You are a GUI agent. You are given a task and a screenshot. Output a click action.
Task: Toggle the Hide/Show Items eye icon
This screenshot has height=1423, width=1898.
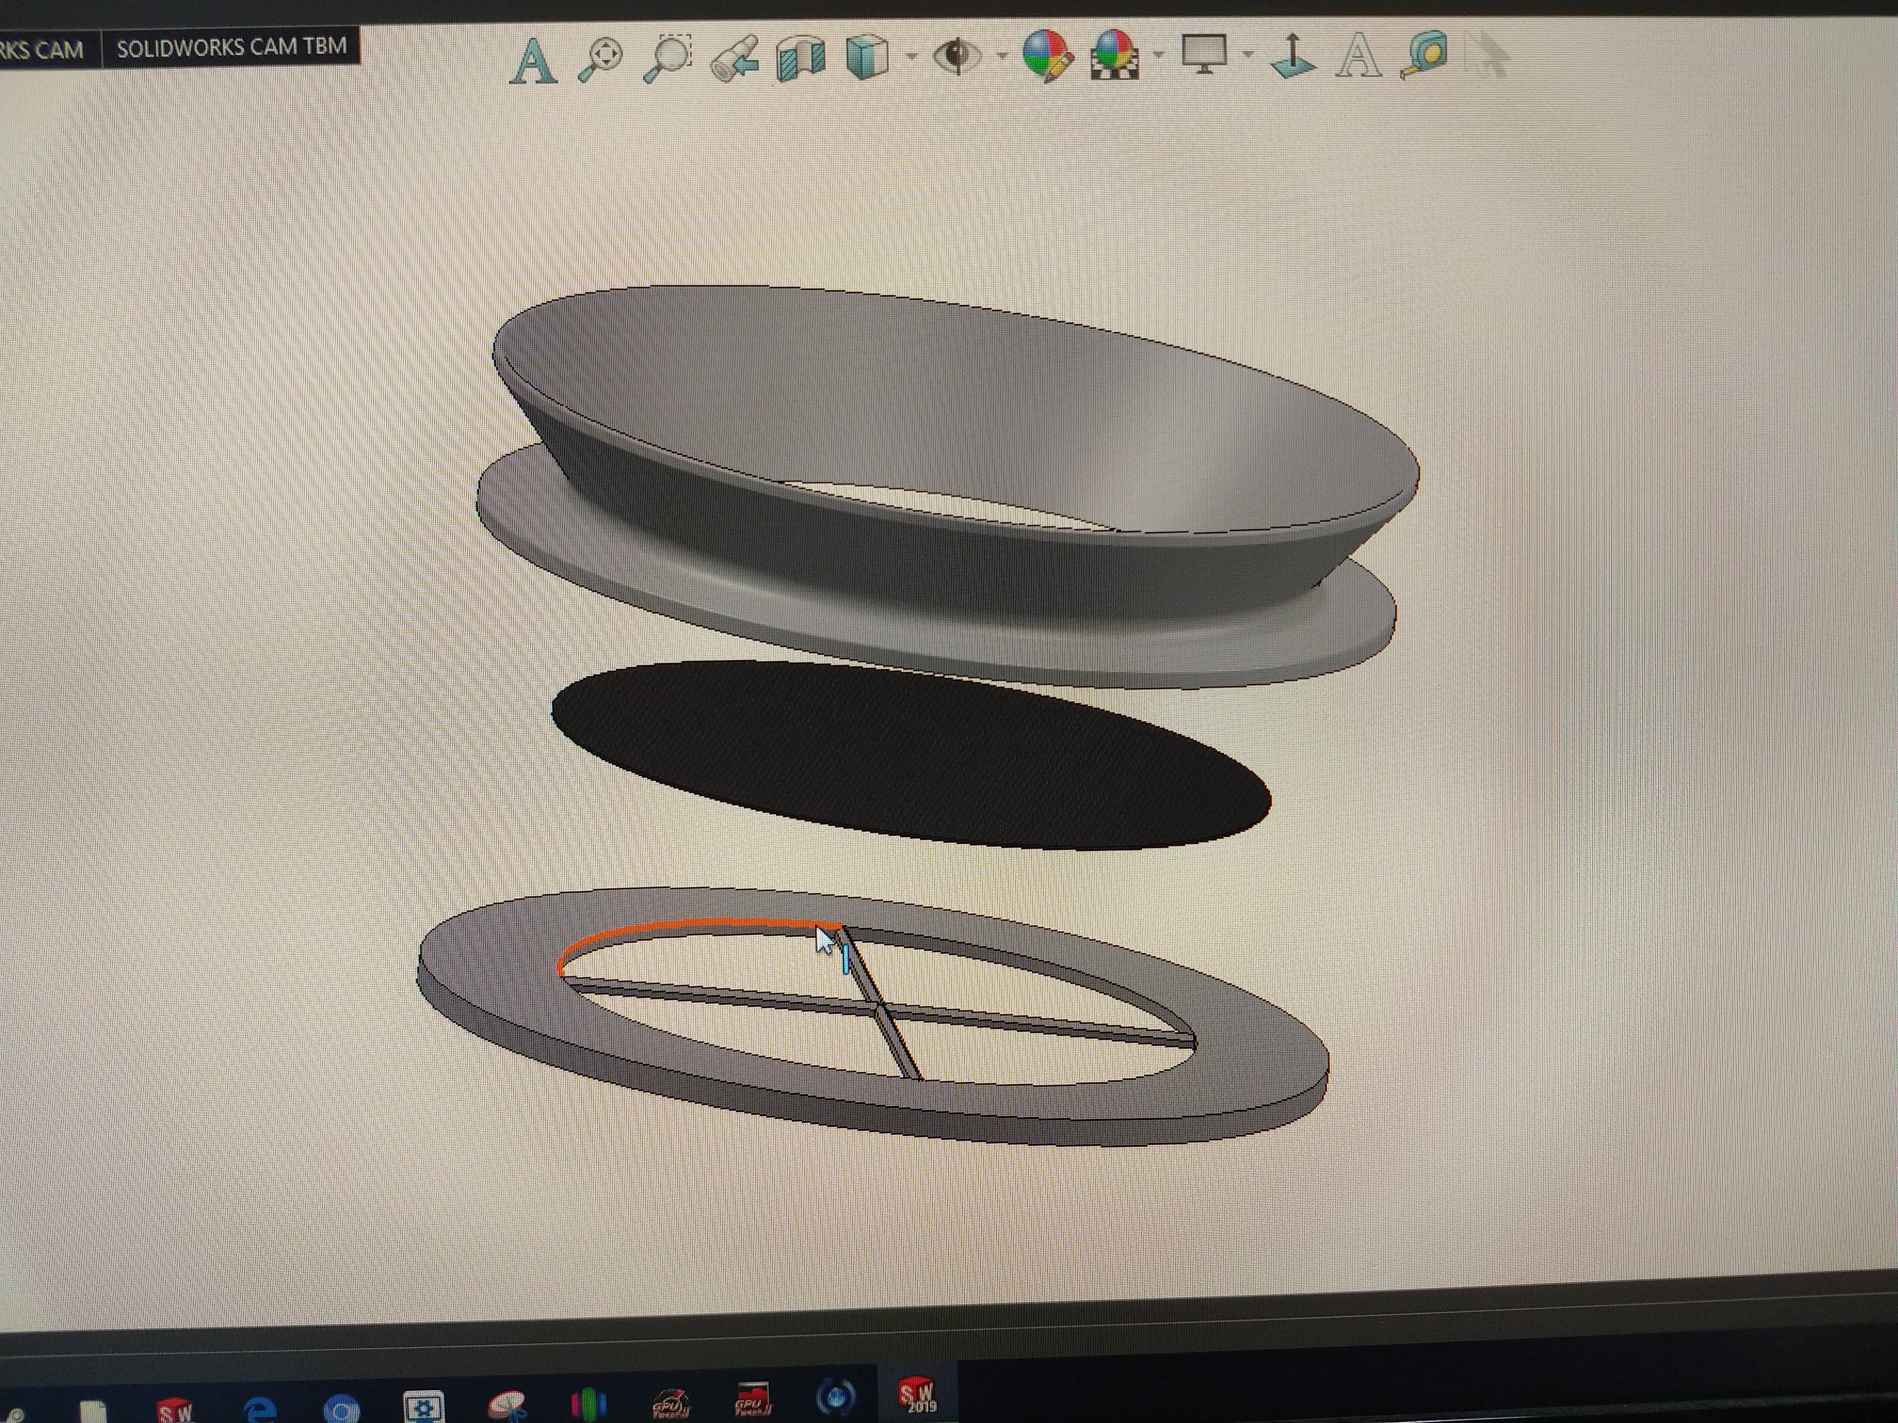[x=957, y=56]
